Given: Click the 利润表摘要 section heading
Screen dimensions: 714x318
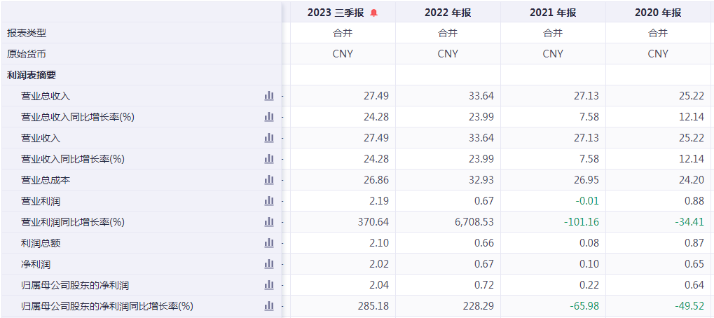Looking at the screenshot, I should tap(32, 75).
